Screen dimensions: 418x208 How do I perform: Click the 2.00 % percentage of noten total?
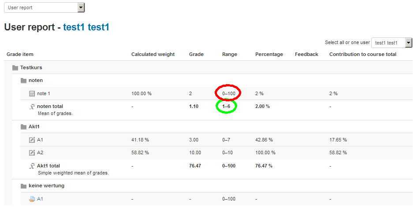tap(263, 106)
